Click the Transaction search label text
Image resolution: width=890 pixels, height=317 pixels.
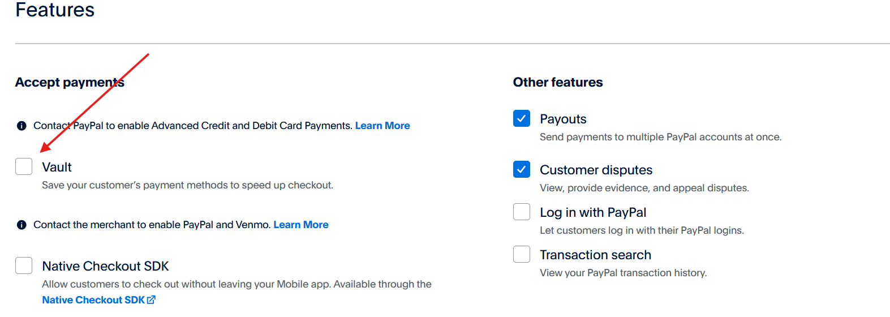point(595,255)
